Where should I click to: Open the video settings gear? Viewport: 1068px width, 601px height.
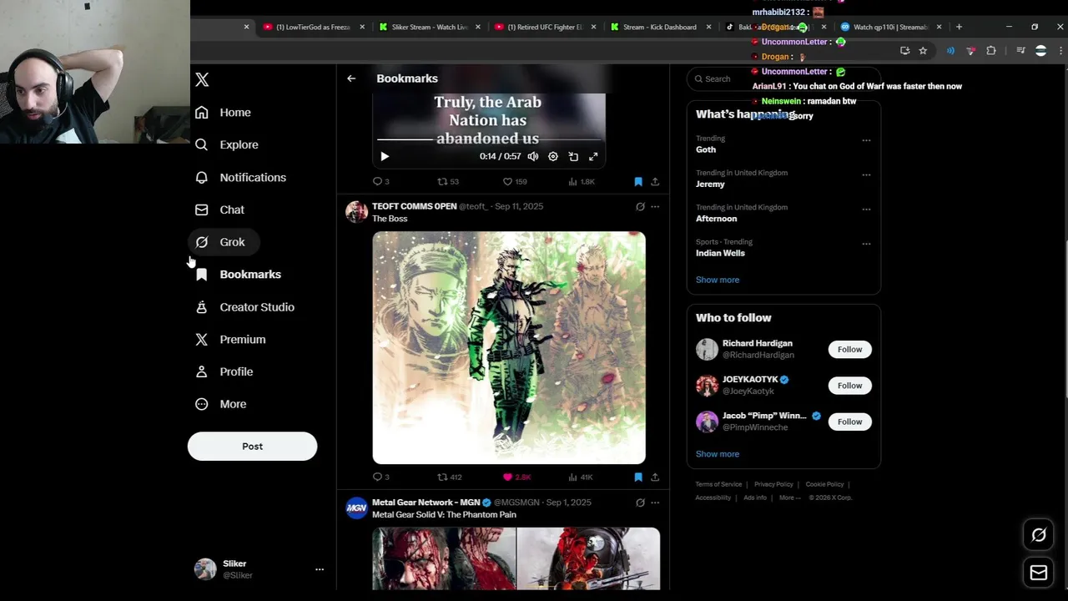552,156
